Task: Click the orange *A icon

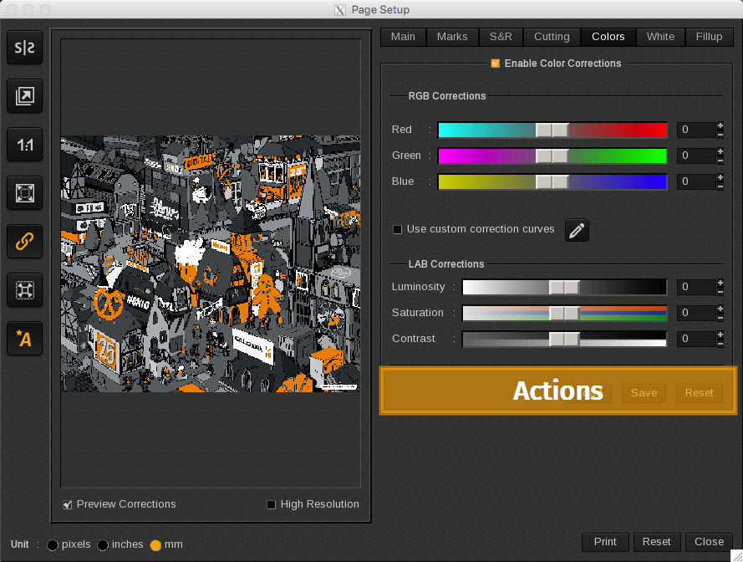Action: (25, 339)
